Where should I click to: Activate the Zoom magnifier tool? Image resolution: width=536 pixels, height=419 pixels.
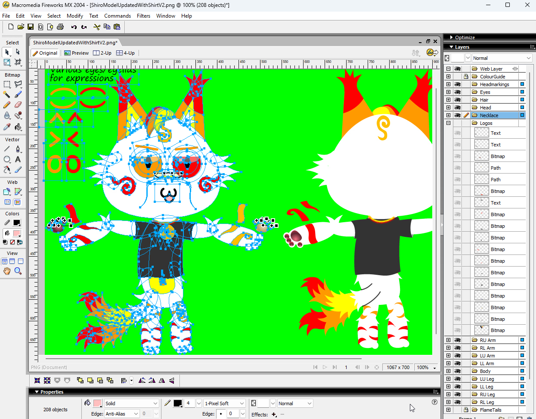[x=18, y=271]
